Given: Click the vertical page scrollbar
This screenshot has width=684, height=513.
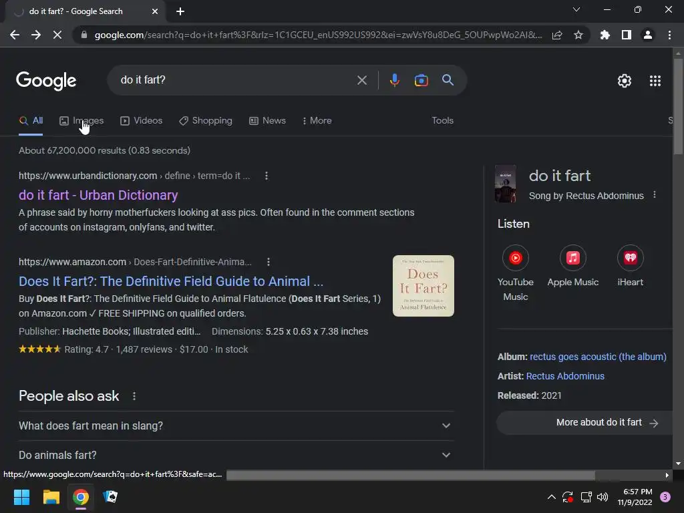Looking at the screenshot, I should 678,106.
